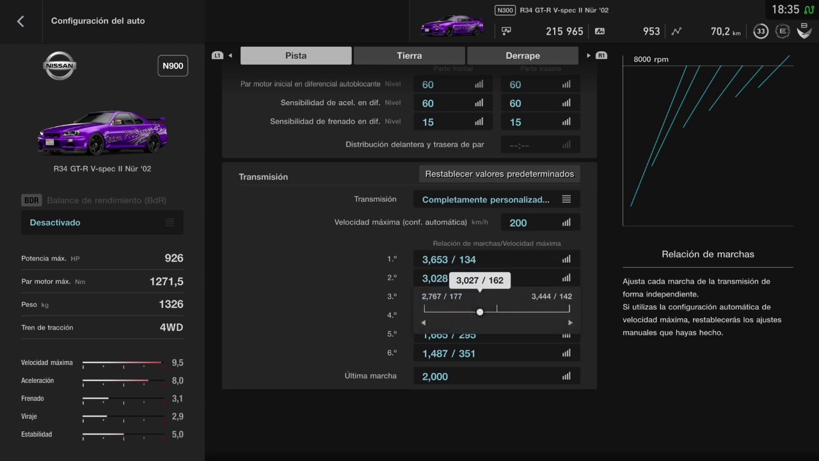This screenshot has width=819, height=461.
Task: Click the Relación de marchas help heading
Action: pos(708,254)
